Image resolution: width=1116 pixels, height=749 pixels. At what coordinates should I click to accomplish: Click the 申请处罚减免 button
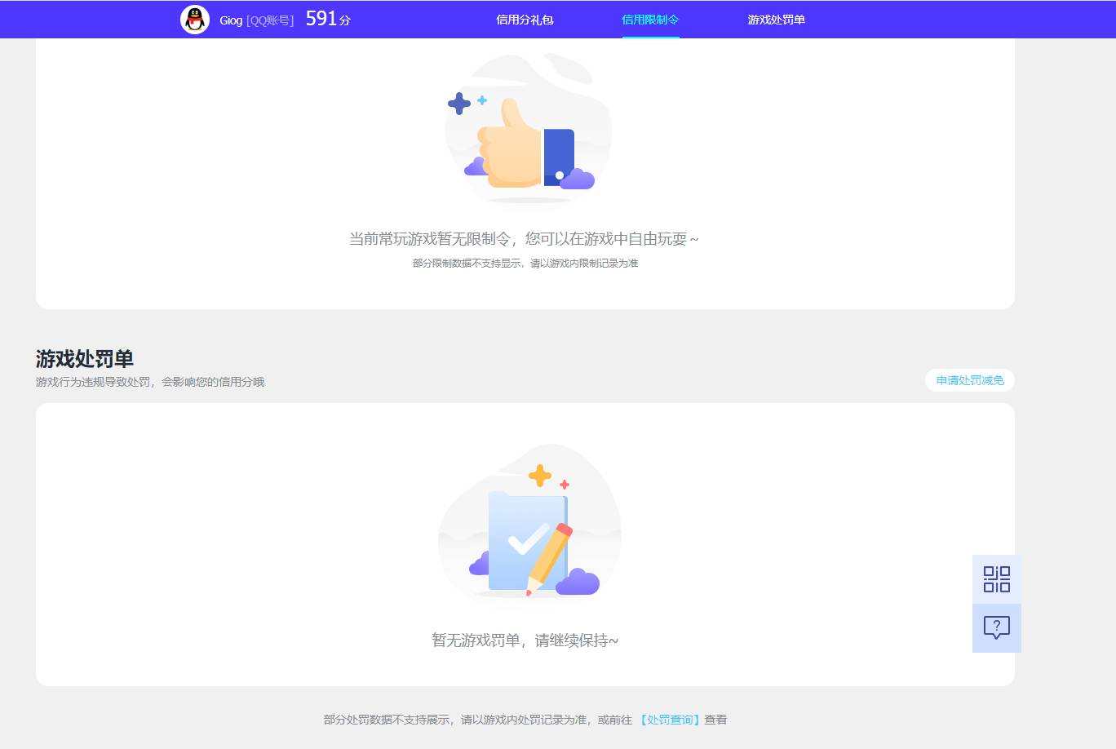[970, 380]
